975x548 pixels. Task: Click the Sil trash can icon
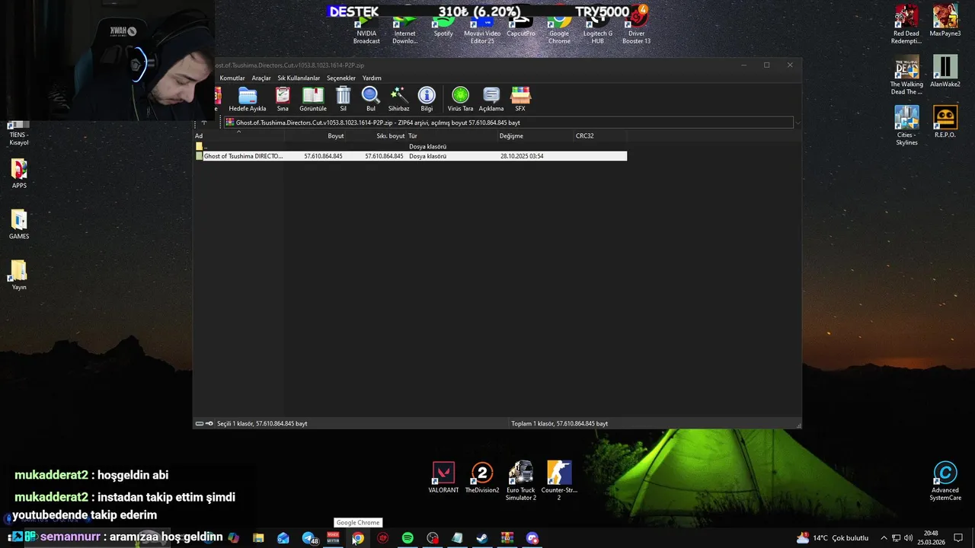(x=343, y=99)
